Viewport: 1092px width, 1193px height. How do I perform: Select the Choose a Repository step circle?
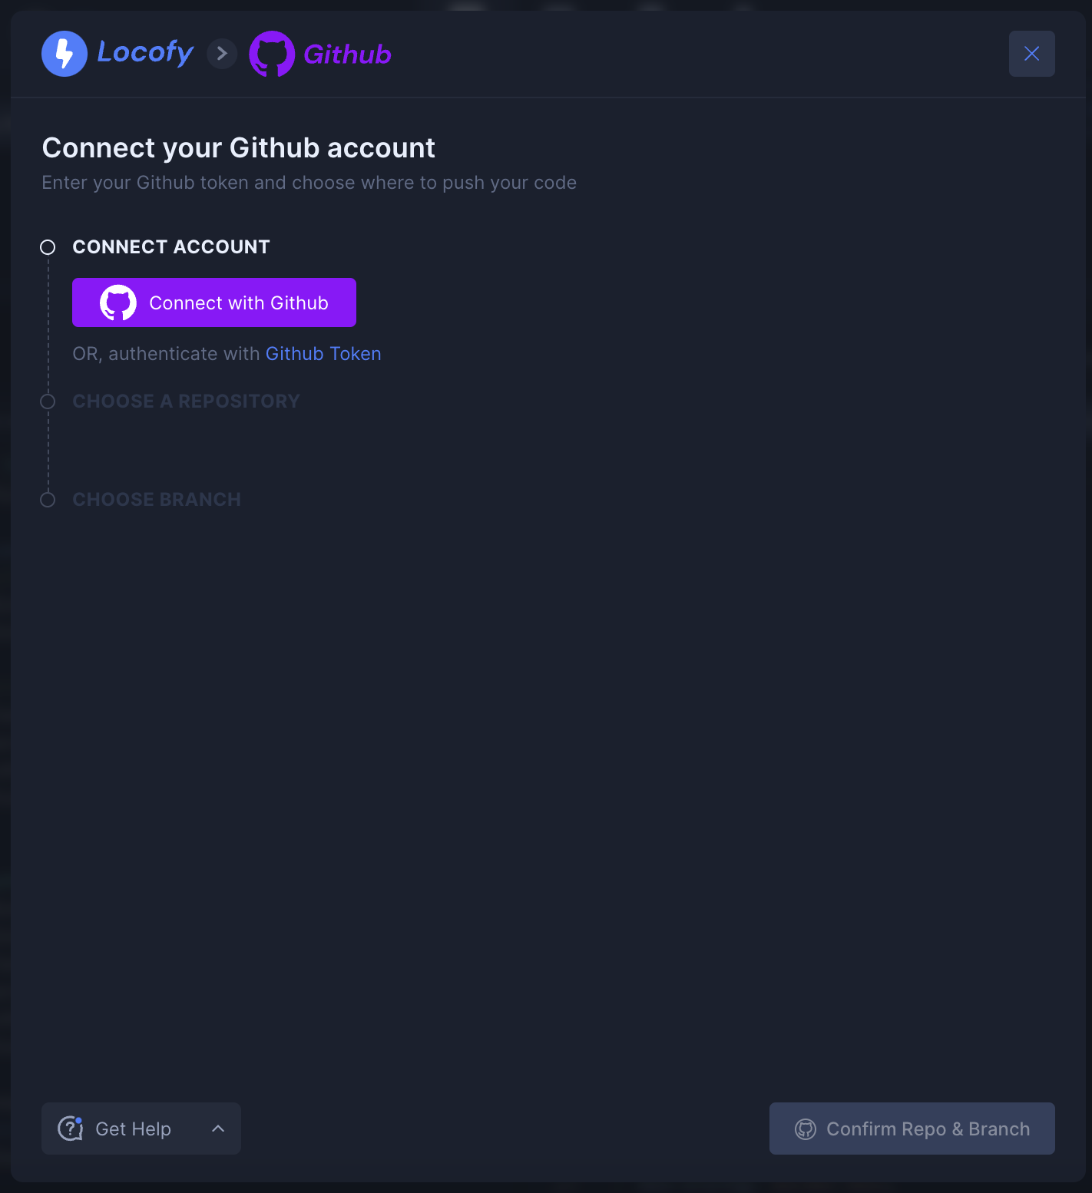pos(48,402)
